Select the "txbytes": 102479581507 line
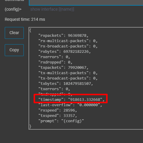143x143 pixels. (x=66, y=84)
